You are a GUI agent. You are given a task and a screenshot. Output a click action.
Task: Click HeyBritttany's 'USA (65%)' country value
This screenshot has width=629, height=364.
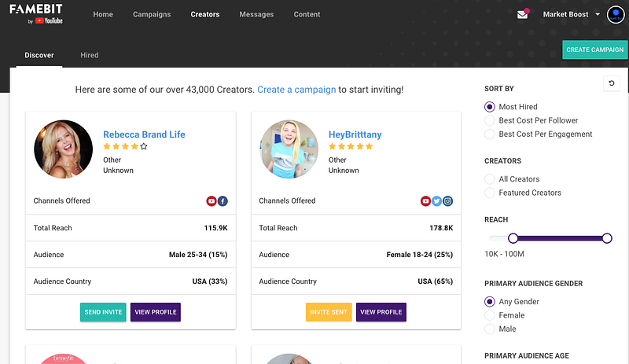click(x=436, y=281)
